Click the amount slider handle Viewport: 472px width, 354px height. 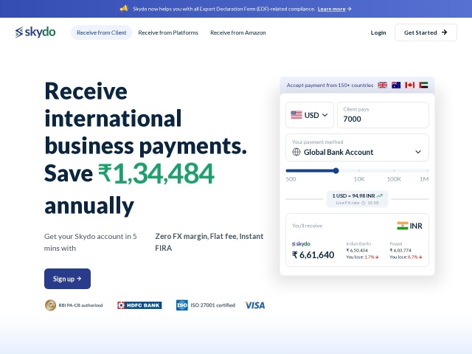[x=336, y=170]
